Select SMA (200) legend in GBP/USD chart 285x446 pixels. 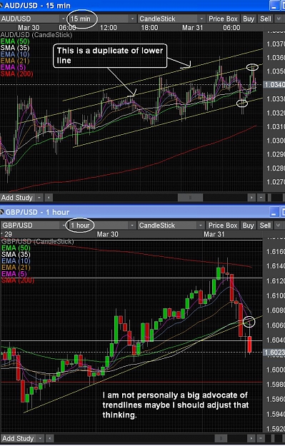(18, 280)
